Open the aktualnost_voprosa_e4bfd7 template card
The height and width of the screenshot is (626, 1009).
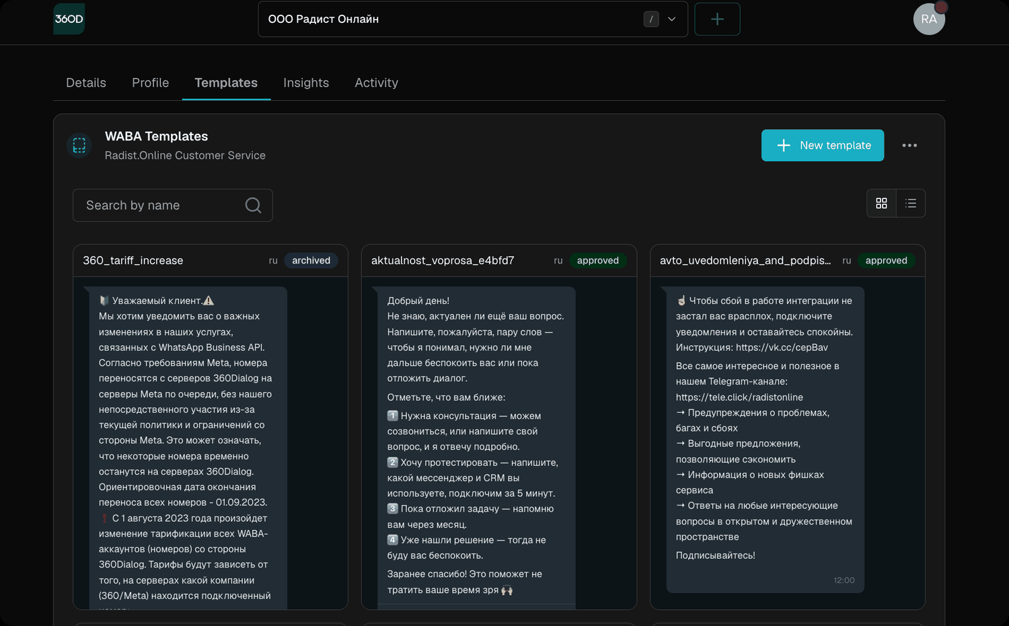point(499,427)
